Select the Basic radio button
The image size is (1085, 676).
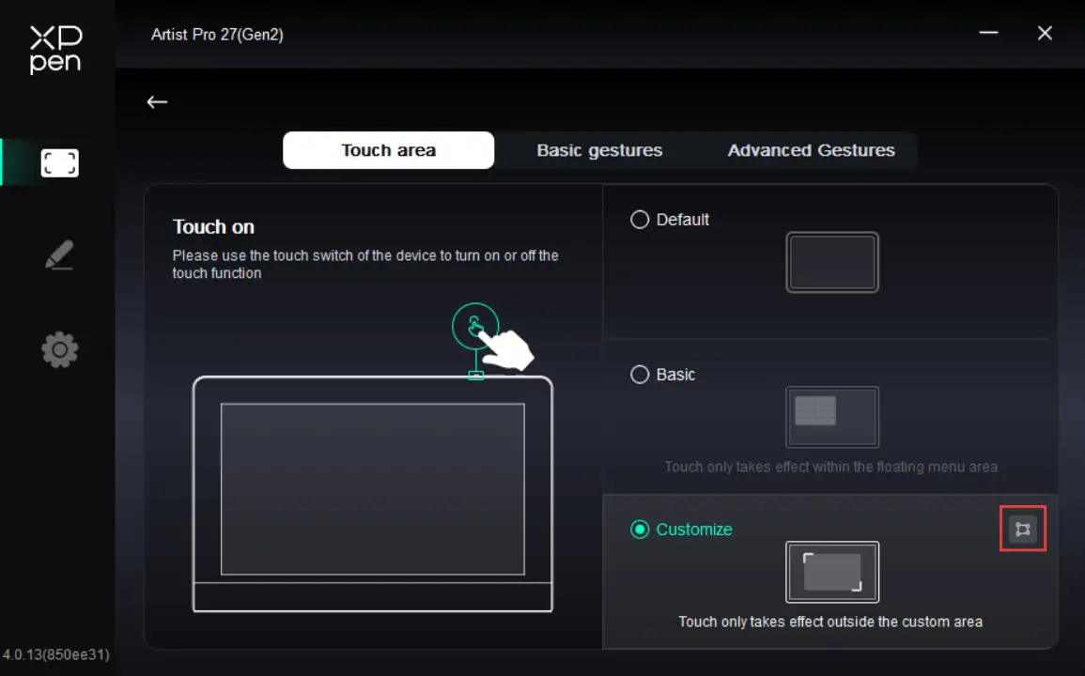640,375
